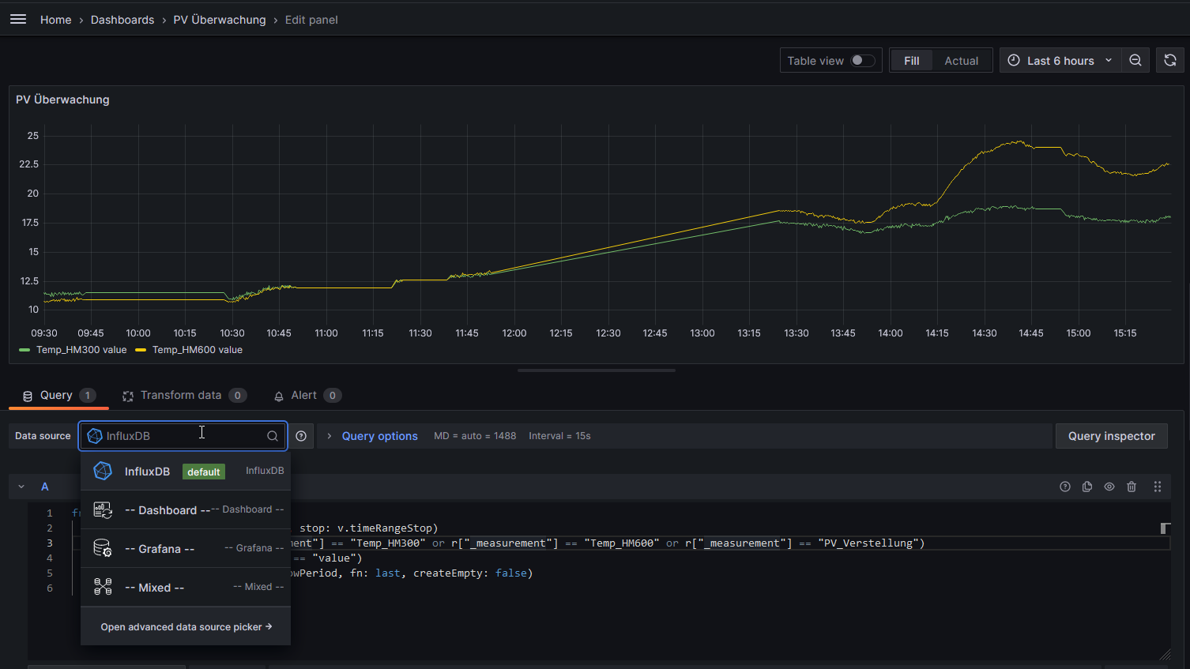This screenshot has width=1190, height=669.
Task: Click the MD = auto = 1488 text
Action: [x=475, y=436]
